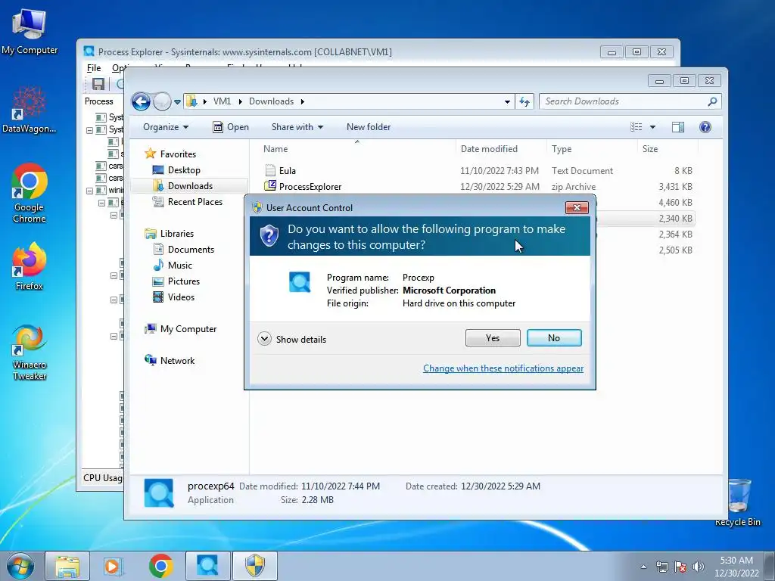Screen dimensions: 775x581
Task: Select My Computer in the navigation pane
Action: tap(188, 329)
